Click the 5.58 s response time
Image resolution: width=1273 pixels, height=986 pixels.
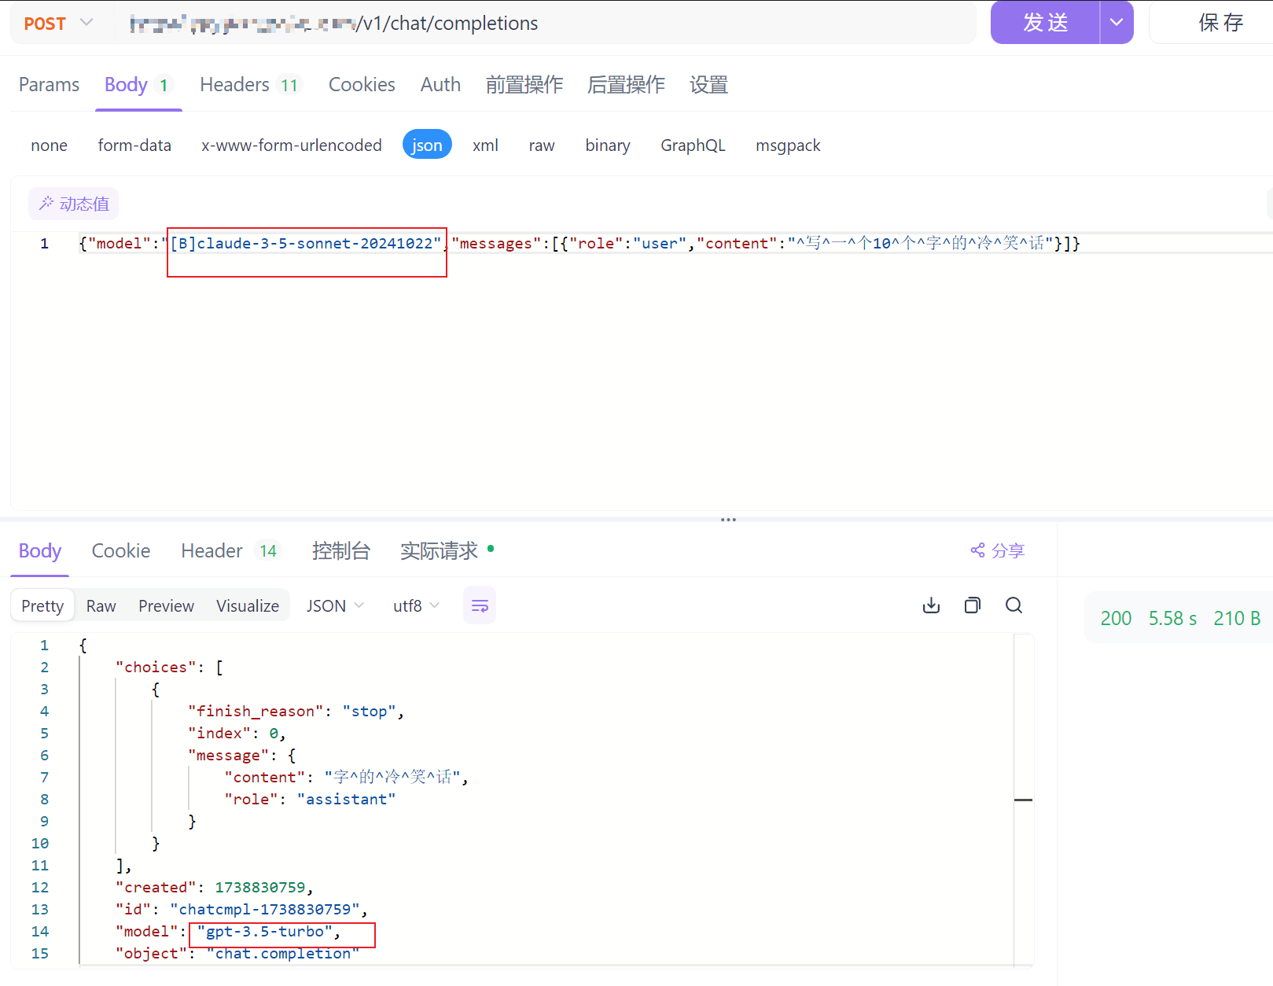pyautogui.click(x=1172, y=618)
